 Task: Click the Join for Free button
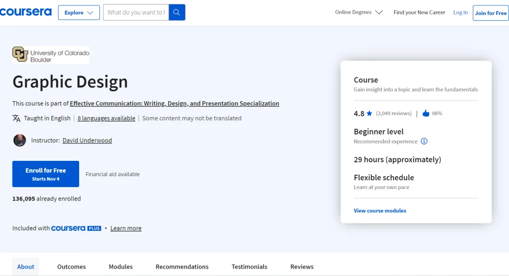tap(491, 13)
